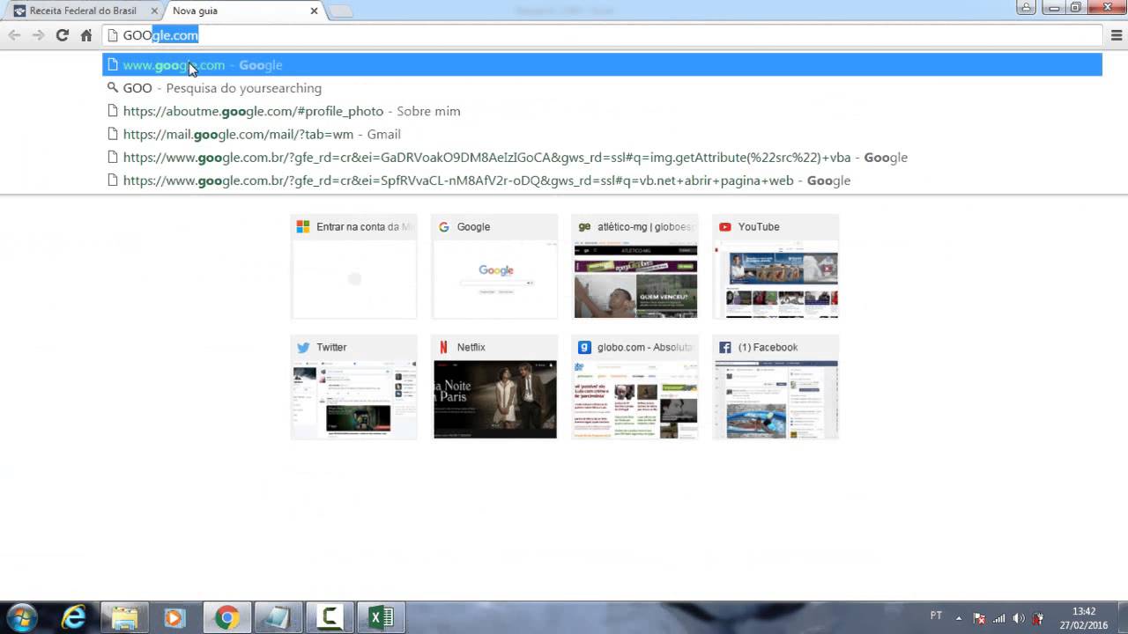Open Excel from the taskbar
The width and height of the screenshot is (1128, 634).
click(381, 618)
